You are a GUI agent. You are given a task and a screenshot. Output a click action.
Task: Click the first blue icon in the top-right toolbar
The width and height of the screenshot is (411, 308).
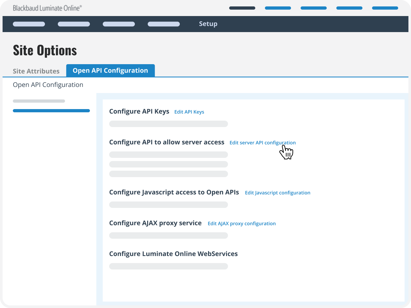[278, 8]
